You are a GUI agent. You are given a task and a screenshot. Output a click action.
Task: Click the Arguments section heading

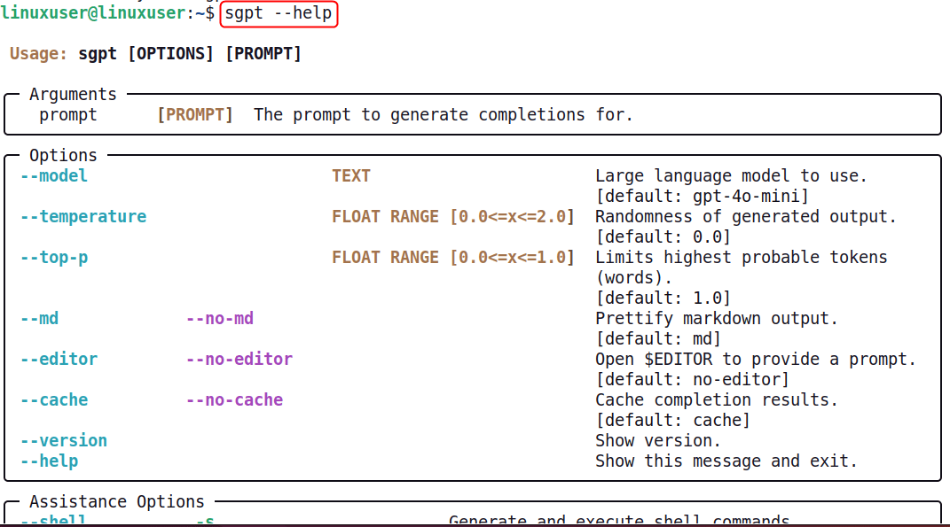73,94
